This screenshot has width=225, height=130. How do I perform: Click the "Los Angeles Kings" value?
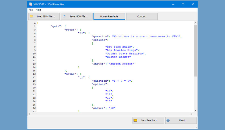[x=121, y=50]
